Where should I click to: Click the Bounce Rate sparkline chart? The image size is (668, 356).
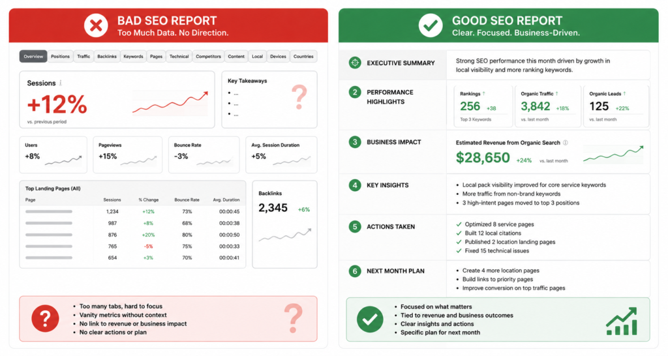[x=214, y=162]
